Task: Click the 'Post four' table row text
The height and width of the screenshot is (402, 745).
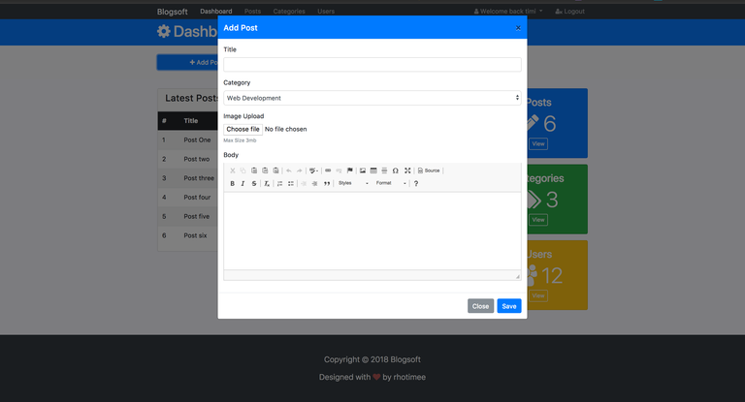Action: coord(197,197)
